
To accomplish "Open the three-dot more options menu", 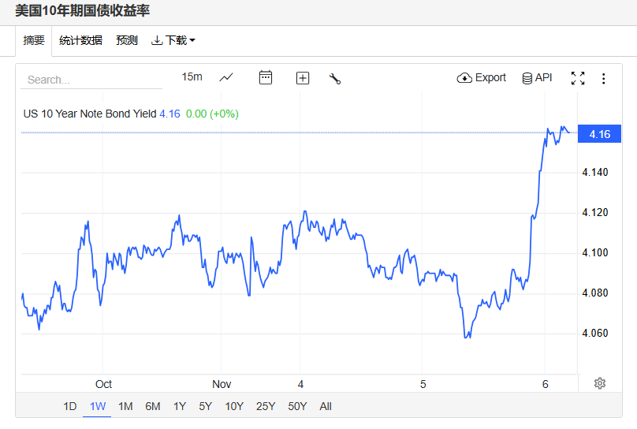I will (604, 78).
